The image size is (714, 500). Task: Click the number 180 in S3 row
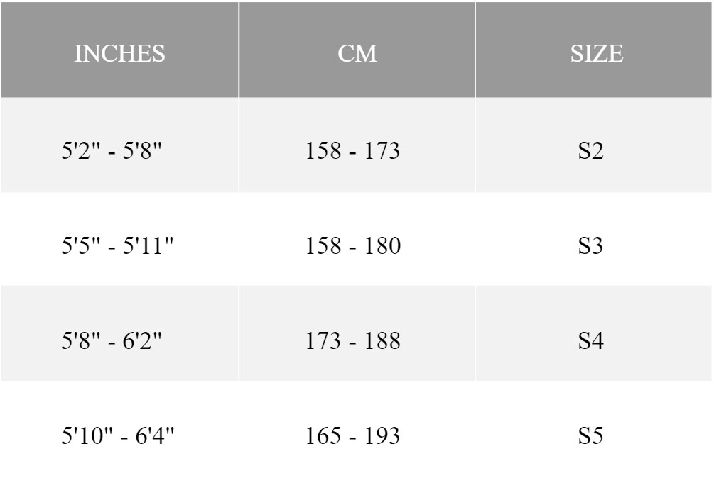(x=382, y=245)
